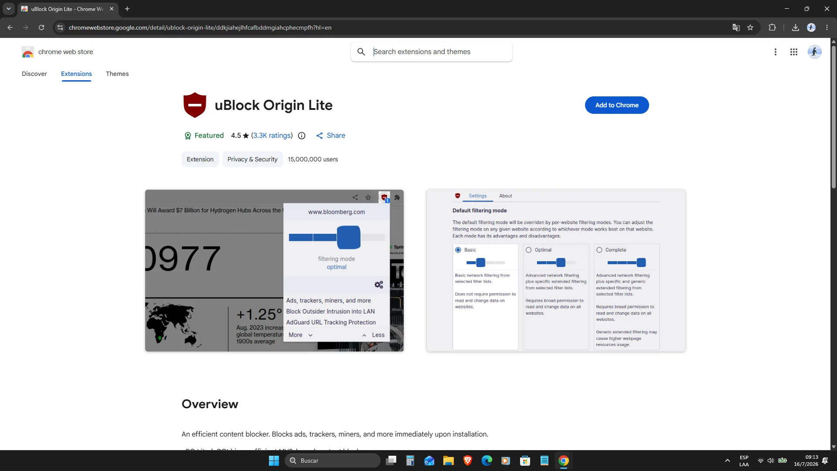The width and height of the screenshot is (837, 471).
Task: Go to the Discover tab
Action: [x=34, y=74]
